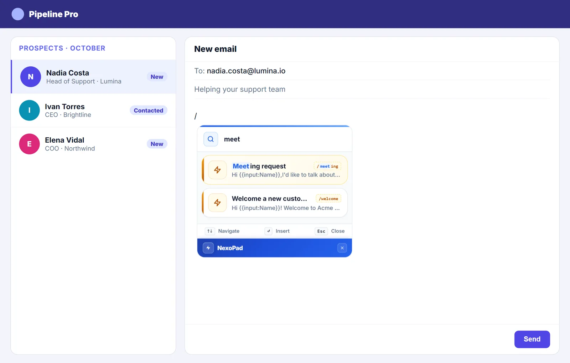The image size is (570, 363).
Task: Click Nadia Costa's avatar N
Action: [31, 77]
